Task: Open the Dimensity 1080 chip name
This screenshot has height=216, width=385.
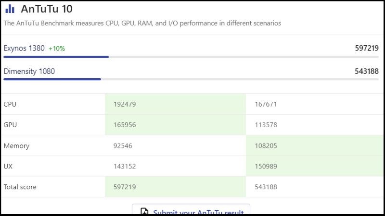Action: coord(29,72)
